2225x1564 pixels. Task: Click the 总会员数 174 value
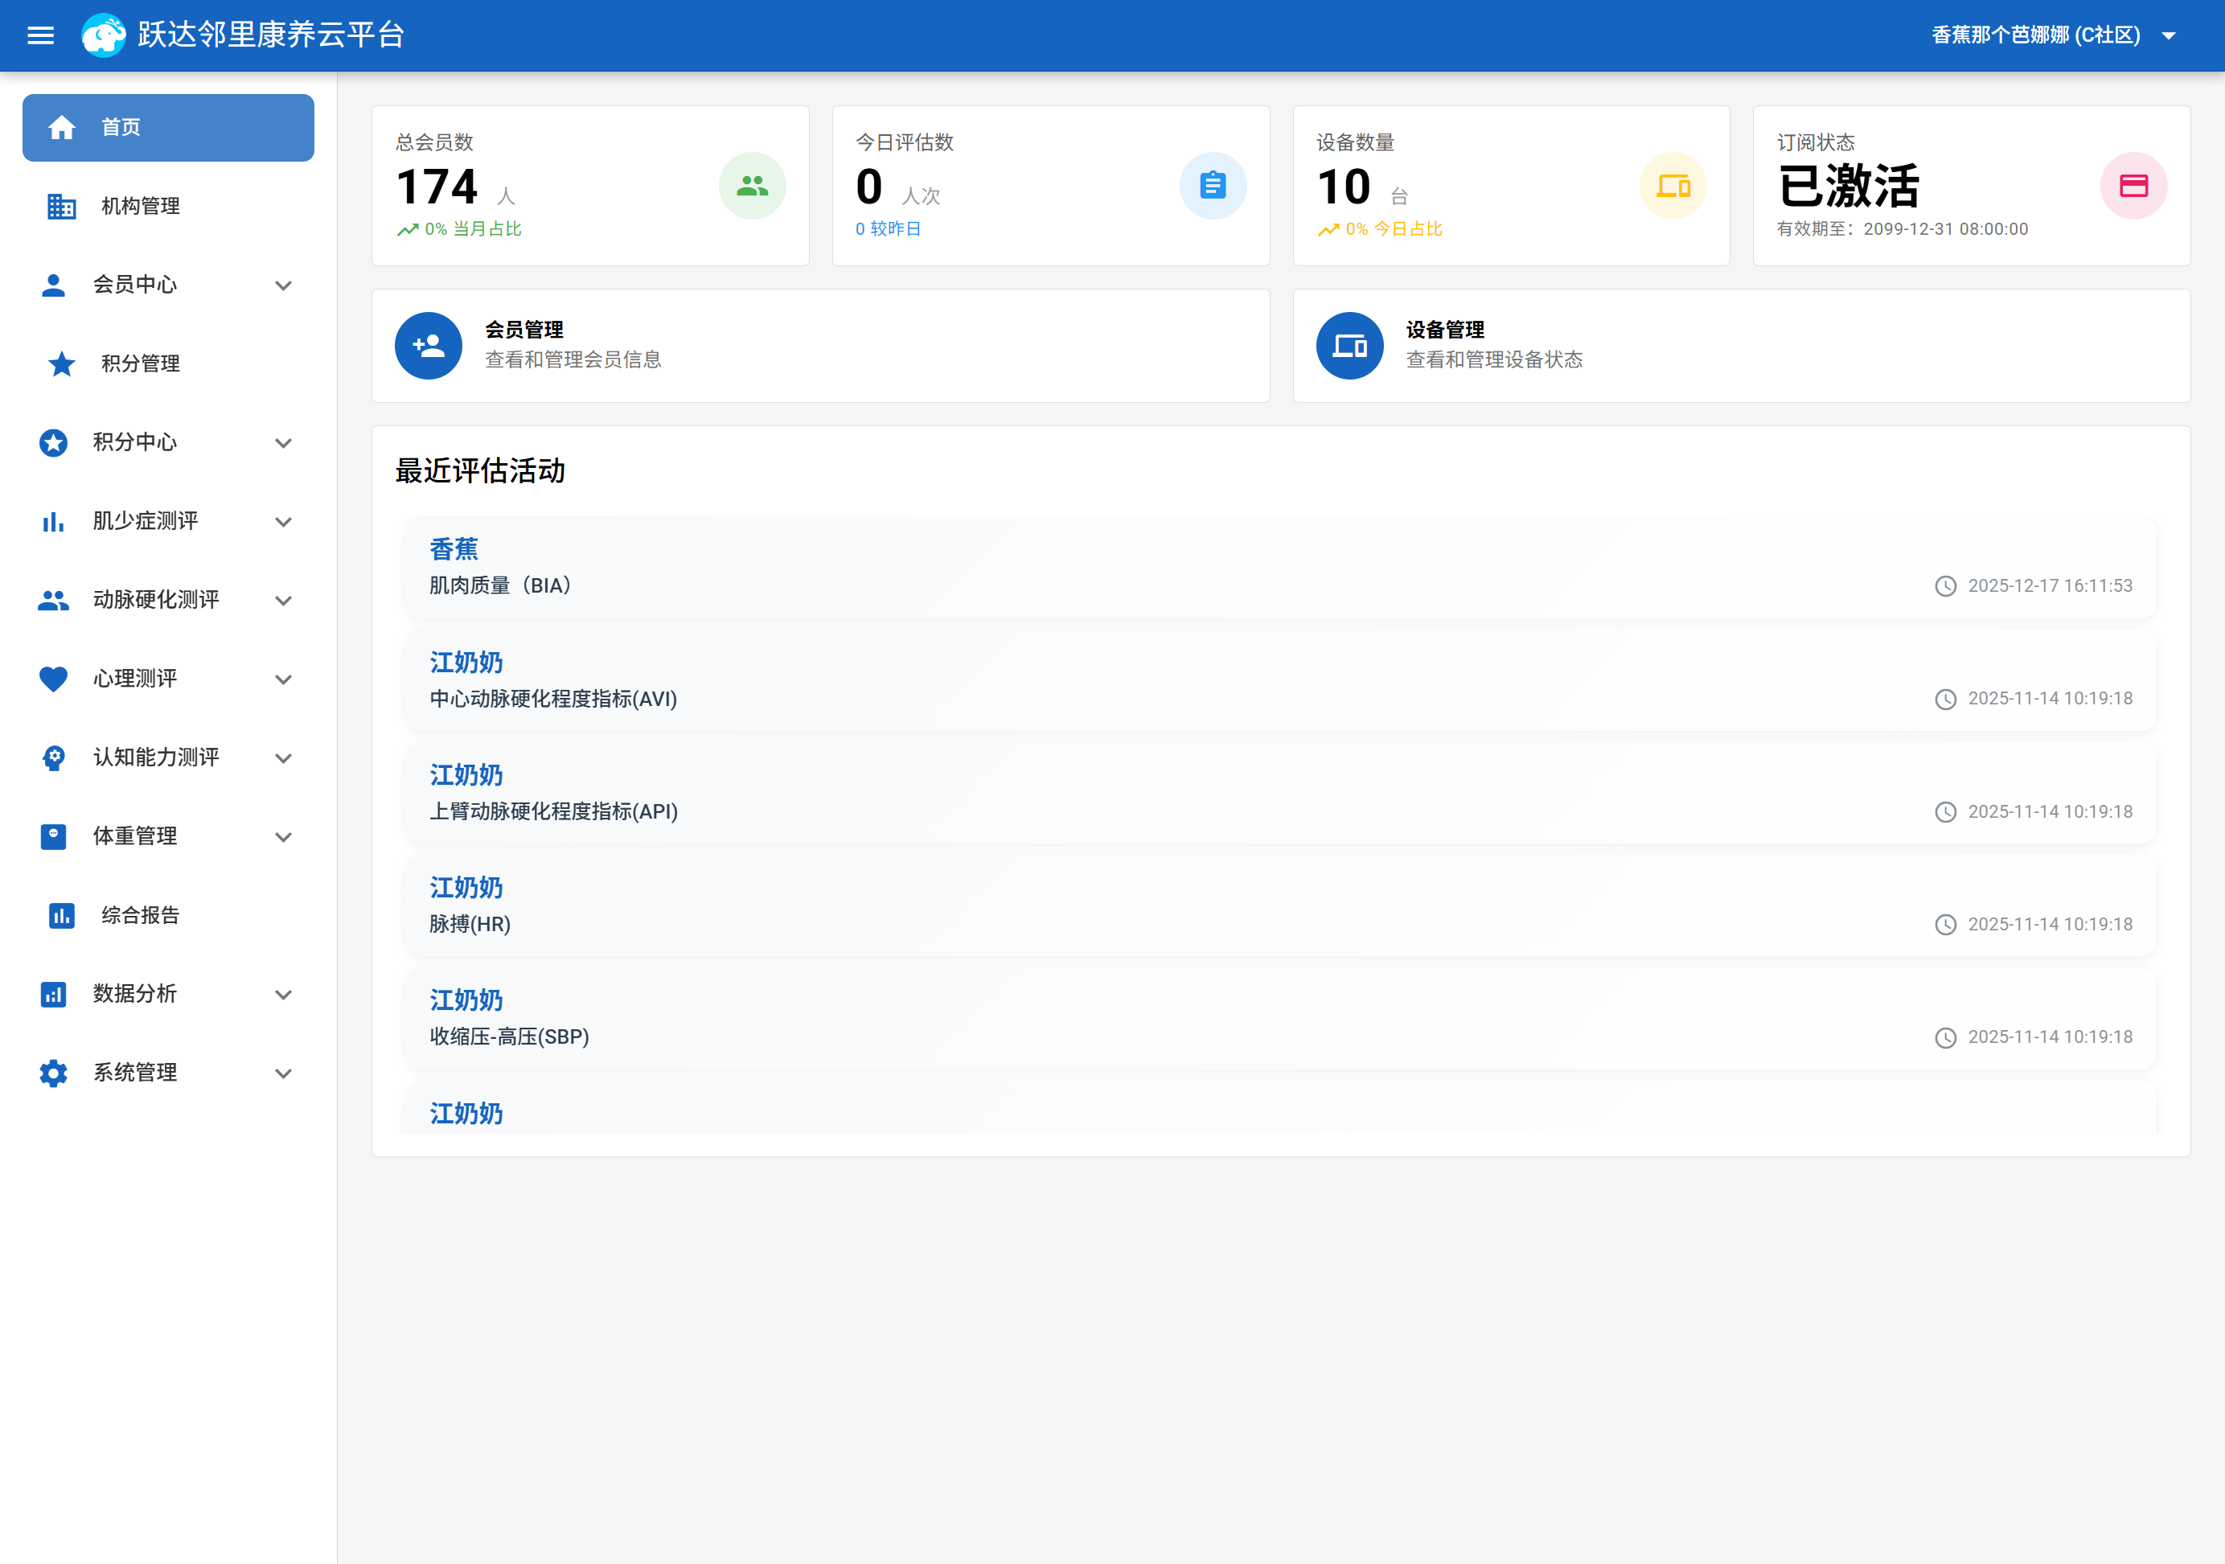pos(437,187)
